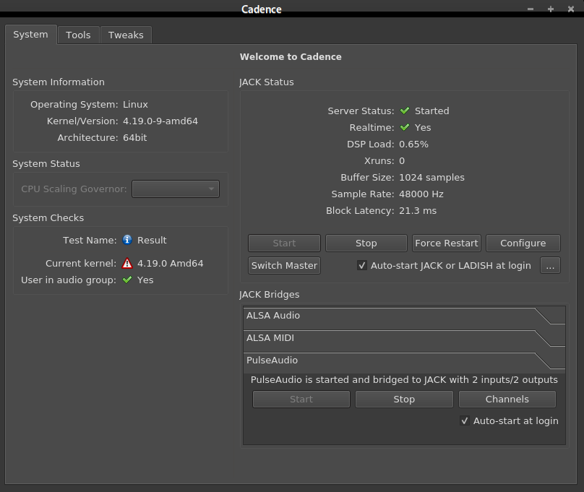This screenshot has height=492, width=584.
Task: Click the info icon next to Result
Action: click(127, 240)
